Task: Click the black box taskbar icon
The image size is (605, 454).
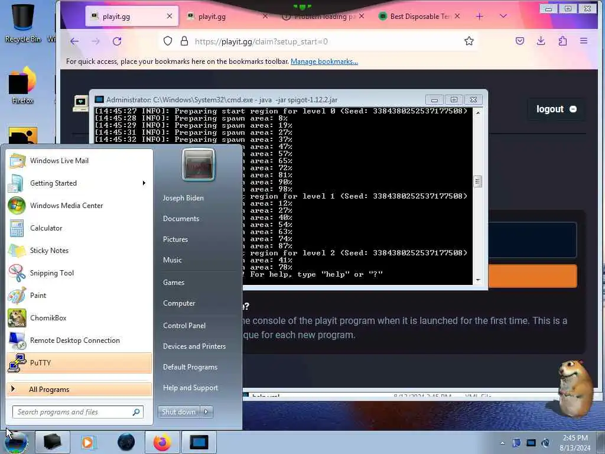Action: (53, 442)
